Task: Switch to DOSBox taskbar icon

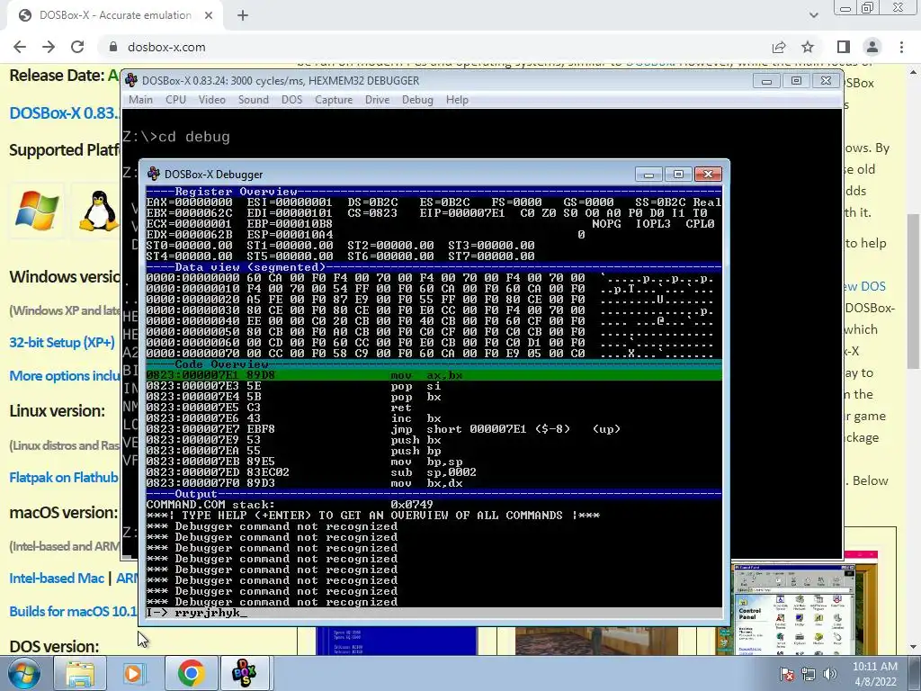Action: point(245,673)
